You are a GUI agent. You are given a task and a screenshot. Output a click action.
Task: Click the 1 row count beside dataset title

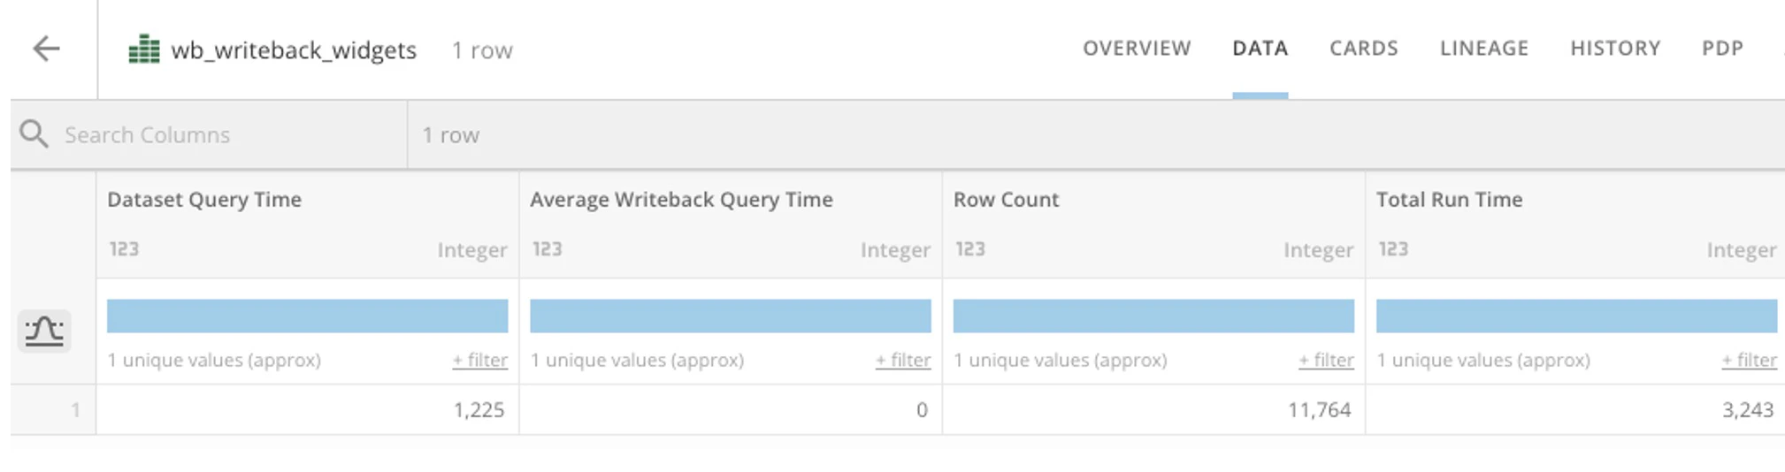(x=482, y=50)
